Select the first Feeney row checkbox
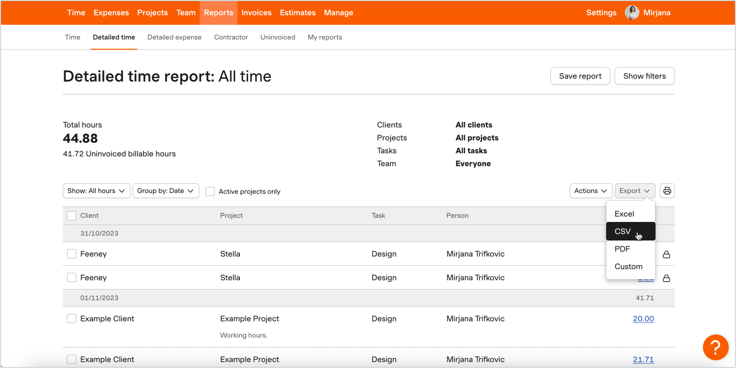The image size is (736, 368). point(72,254)
